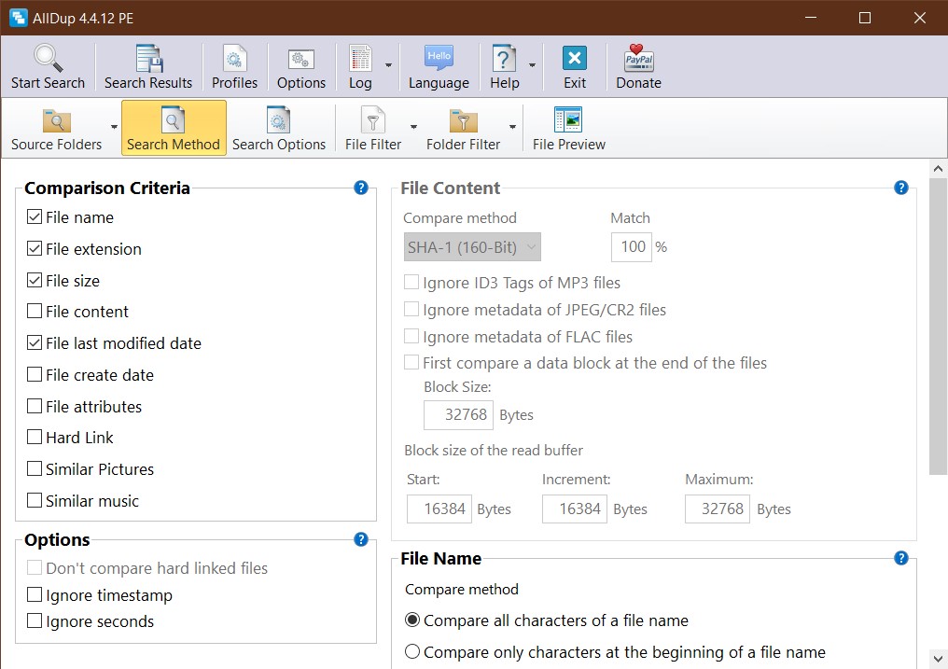Expand the File Filter dropdown arrow
The height and width of the screenshot is (669, 948).
413,127
